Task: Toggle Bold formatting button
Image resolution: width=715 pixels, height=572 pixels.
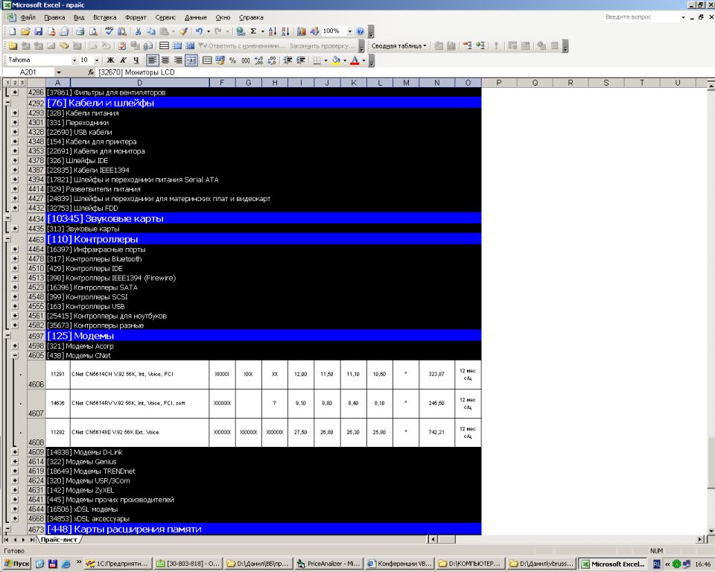Action: (110, 60)
